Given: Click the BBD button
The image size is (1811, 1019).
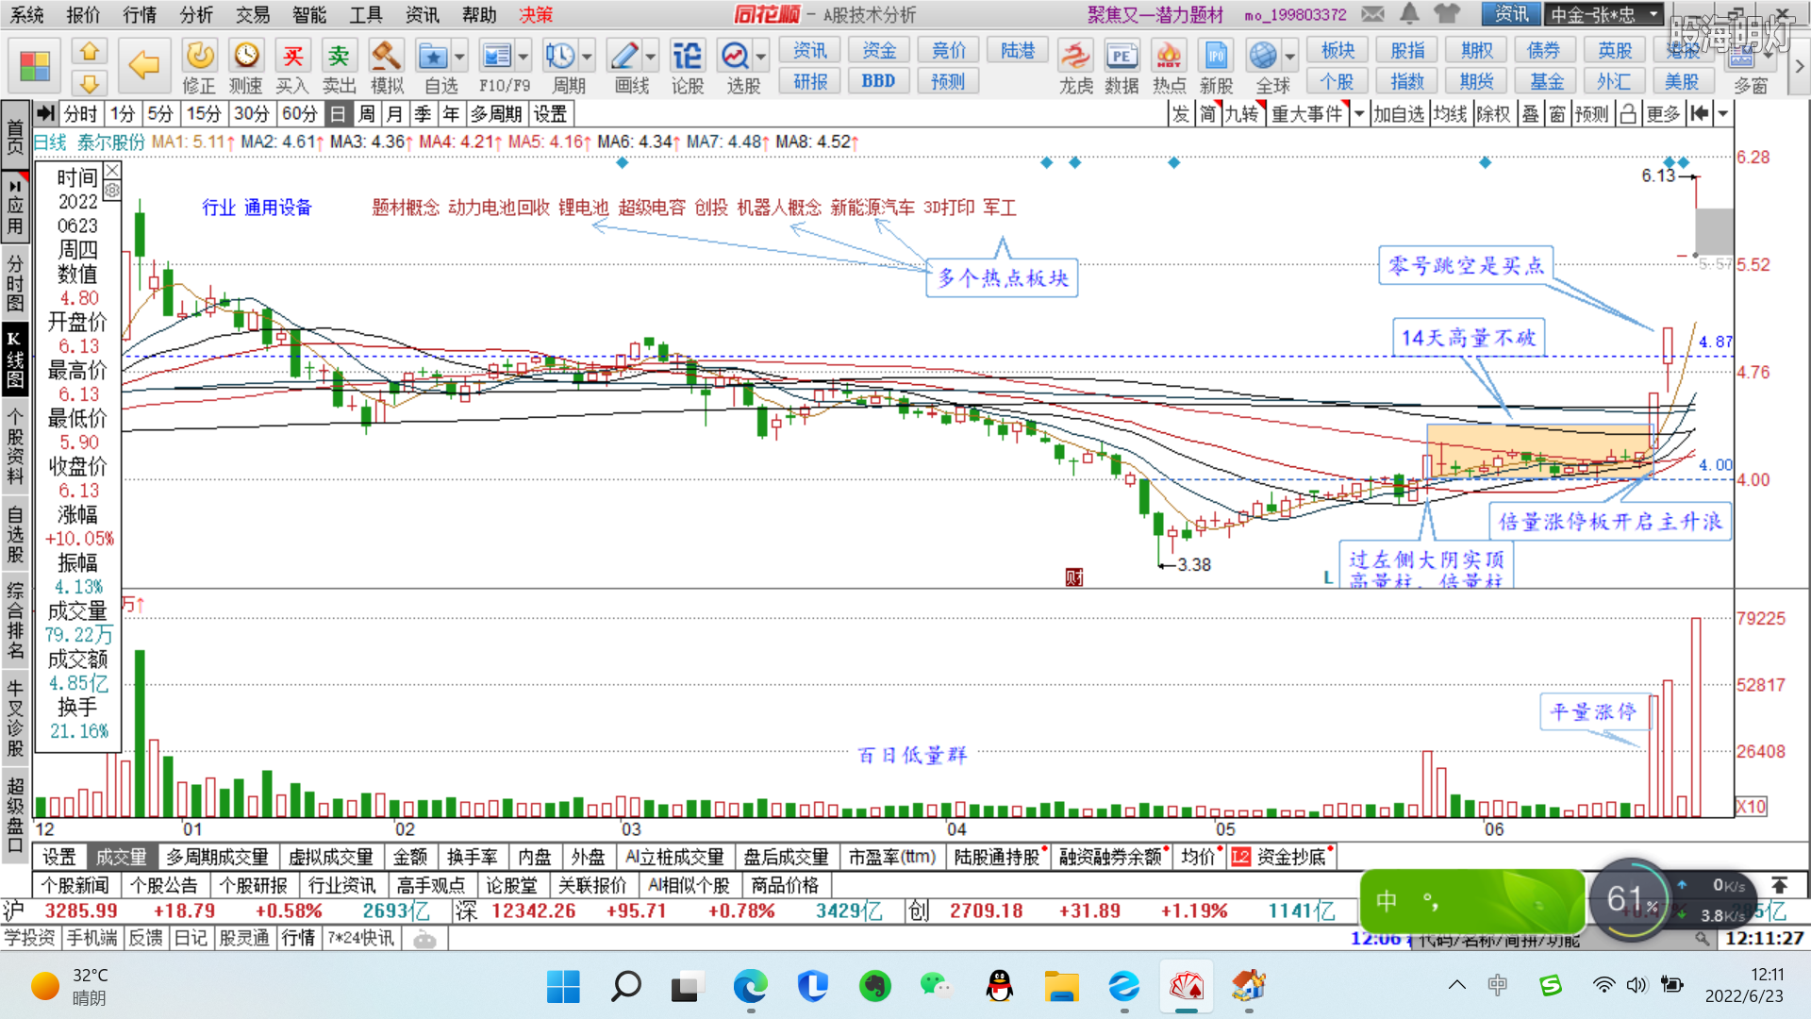Looking at the screenshot, I should [x=878, y=81].
